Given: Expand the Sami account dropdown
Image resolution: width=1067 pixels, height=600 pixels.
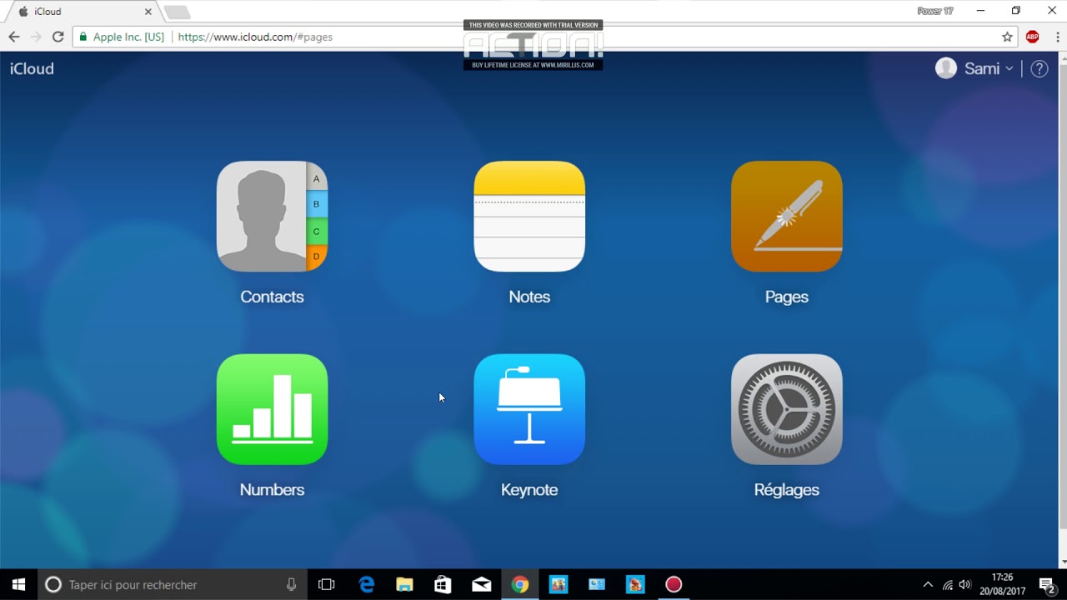Looking at the screenshot, I should point(989,69).
